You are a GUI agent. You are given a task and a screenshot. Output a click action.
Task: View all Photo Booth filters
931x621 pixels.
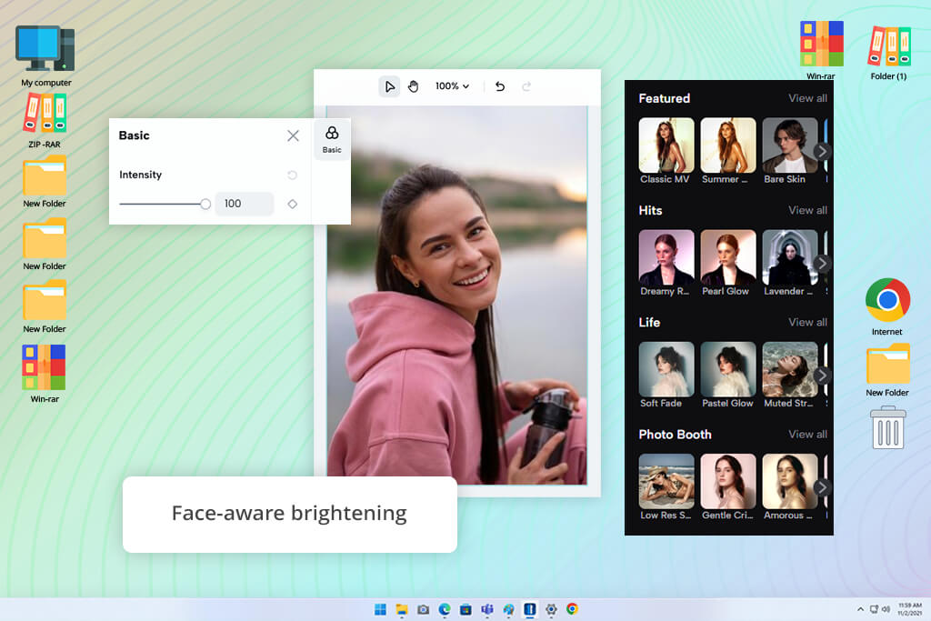coord(807,435)
